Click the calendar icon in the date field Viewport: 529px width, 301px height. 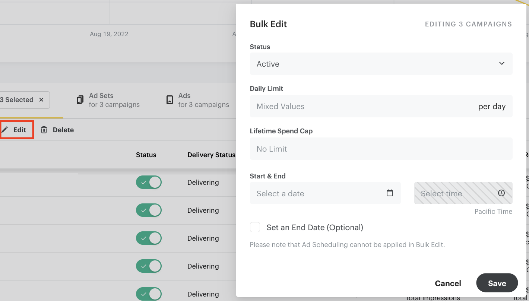[389, 193]
